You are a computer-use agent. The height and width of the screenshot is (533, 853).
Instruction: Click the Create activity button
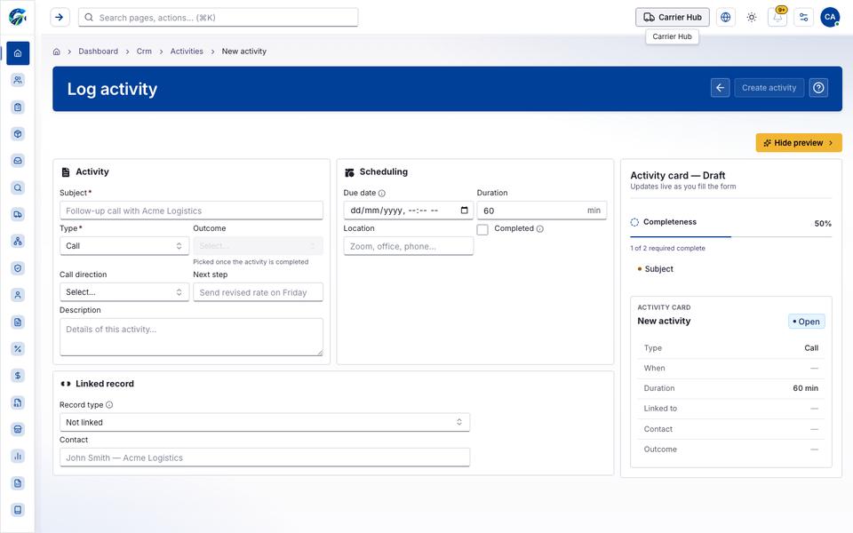(769, 88)
